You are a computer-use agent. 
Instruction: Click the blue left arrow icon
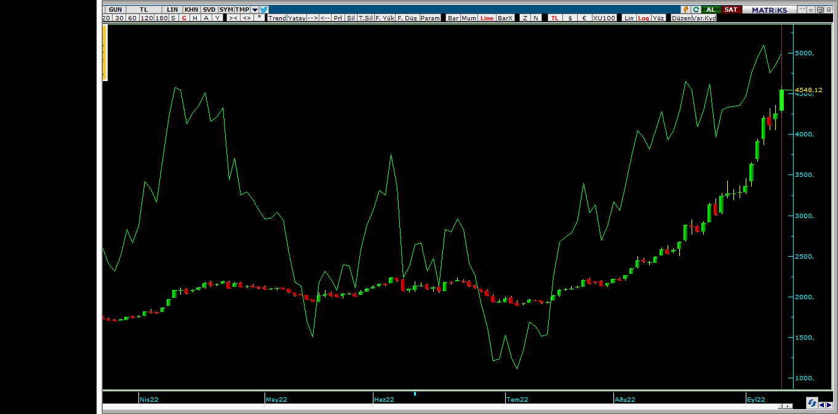[x=822, y=405]
